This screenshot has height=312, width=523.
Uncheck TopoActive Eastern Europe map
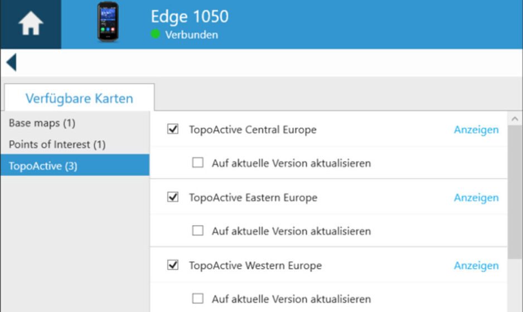tap(173, 197)
